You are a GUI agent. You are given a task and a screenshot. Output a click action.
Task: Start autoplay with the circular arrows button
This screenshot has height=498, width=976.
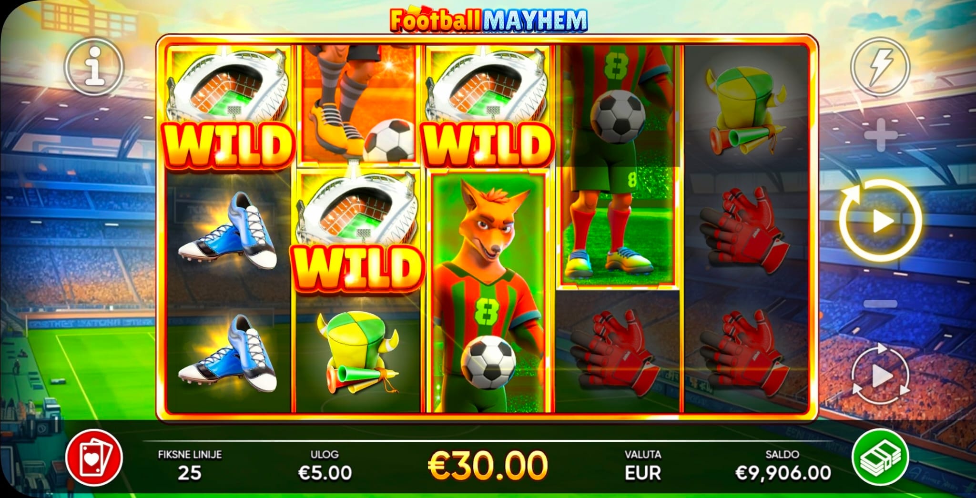pos(880,377)
